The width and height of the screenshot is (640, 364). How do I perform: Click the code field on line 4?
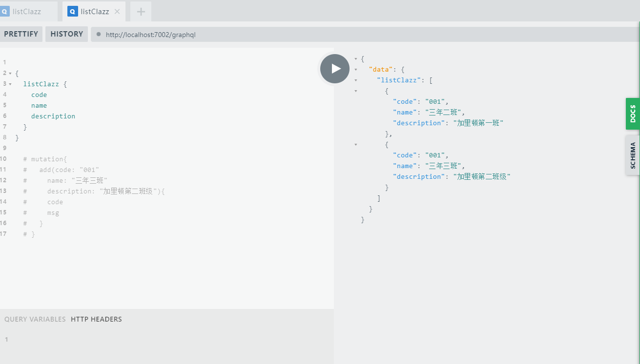39,95
